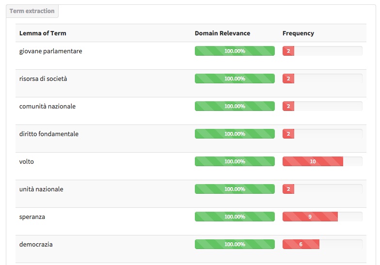Image resolution: width=380 pixels, height=265 pixels.
Task: Click comunità nazionale's red frequency bar
Action: pos(288,106)
